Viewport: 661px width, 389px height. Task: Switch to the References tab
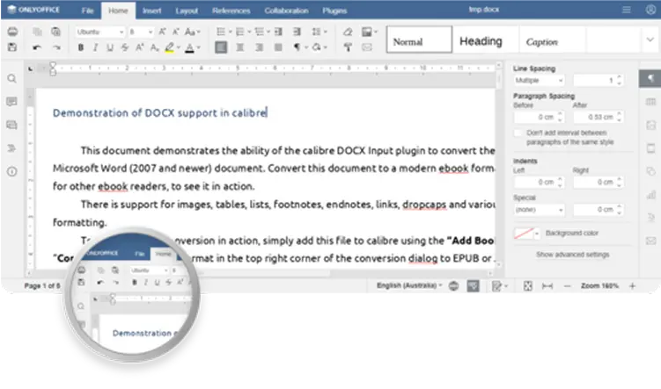coord(231,11)
